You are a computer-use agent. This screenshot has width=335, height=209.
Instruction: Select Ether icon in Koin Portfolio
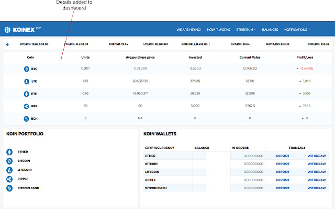(9, 152)
